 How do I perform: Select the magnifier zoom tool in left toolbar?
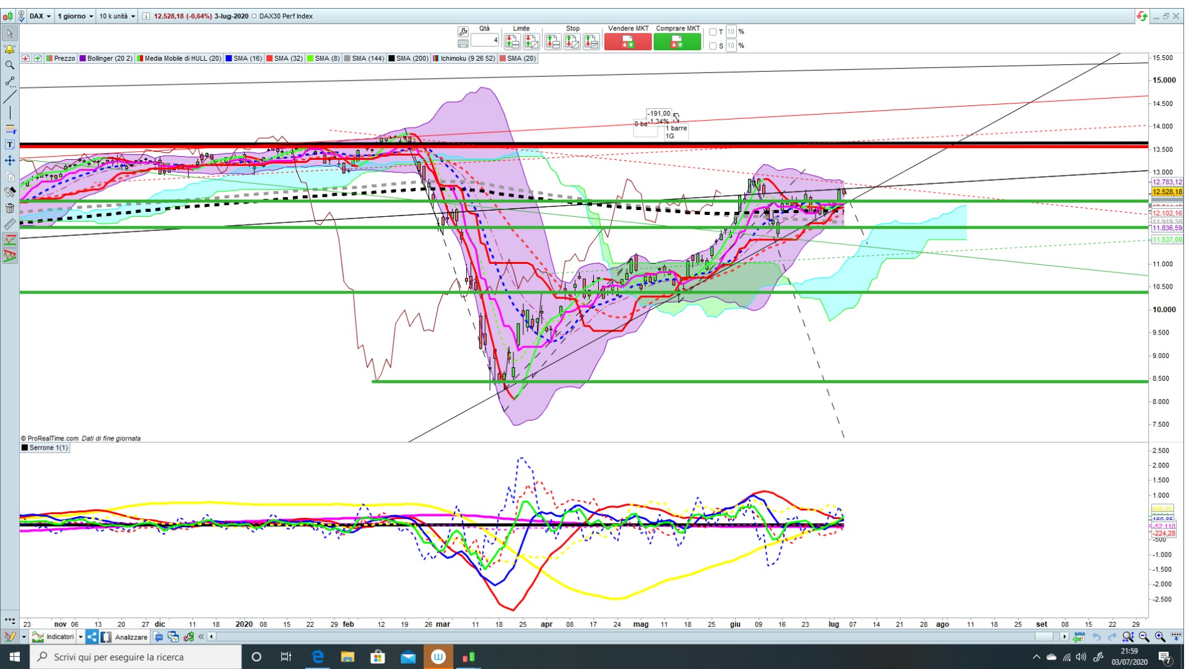pos(10,65)
